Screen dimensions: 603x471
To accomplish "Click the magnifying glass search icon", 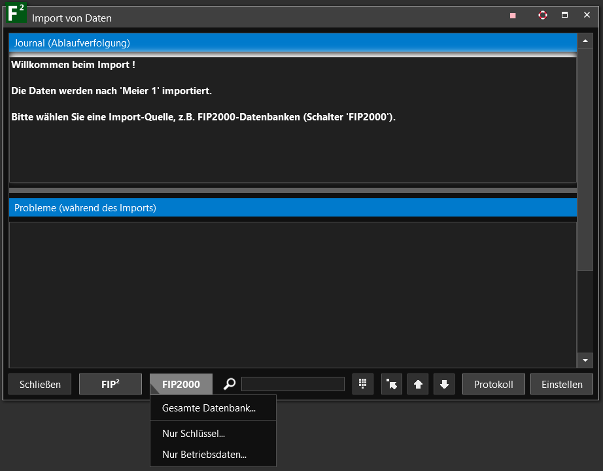I will [x=229, y=384].
